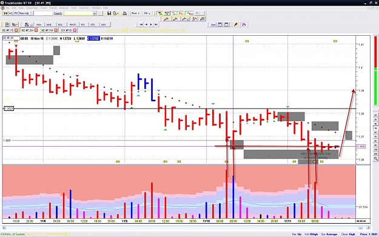Toggle the STO stochastic button
Image resolution: width=379 pixels, height=237 pixels.
pos(93,24)
